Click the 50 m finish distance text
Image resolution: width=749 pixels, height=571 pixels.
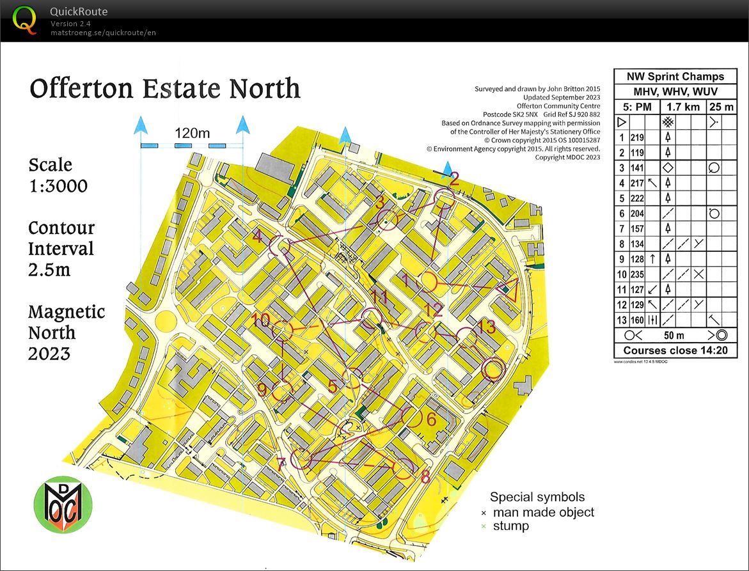coord(674,335)
